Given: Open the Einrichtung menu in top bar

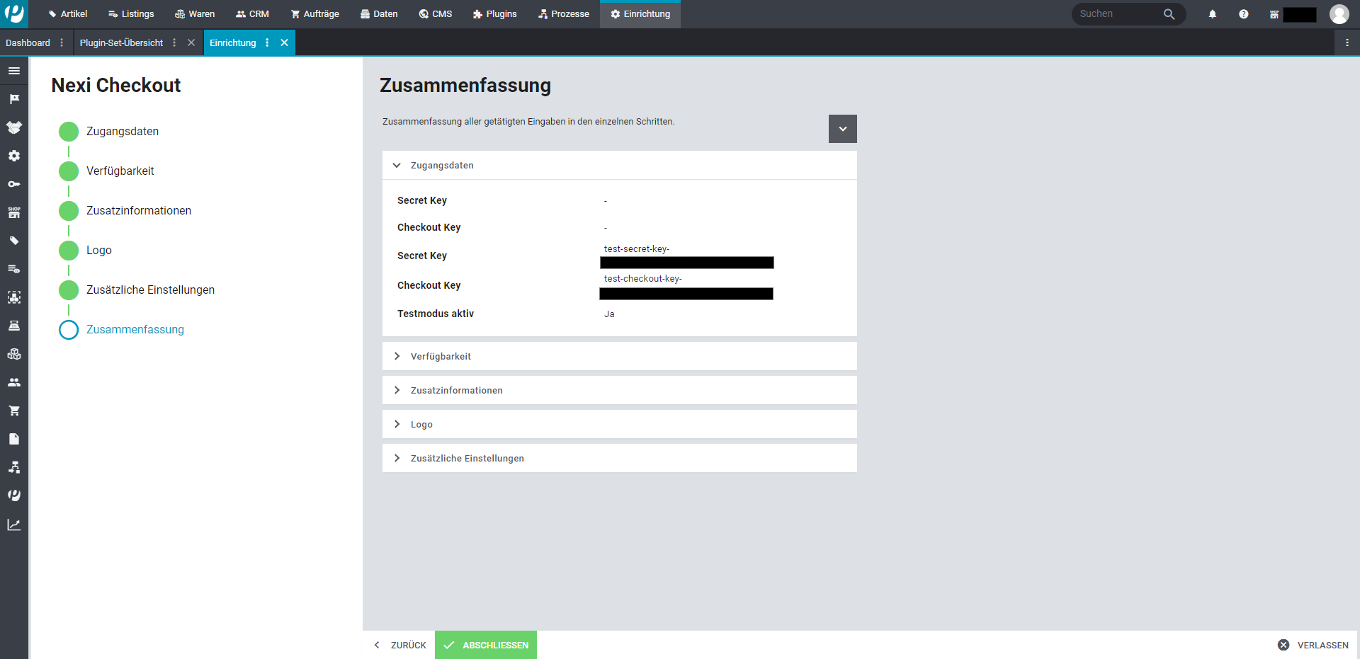Looking at the screenshot, I should (x=640, y=14).
